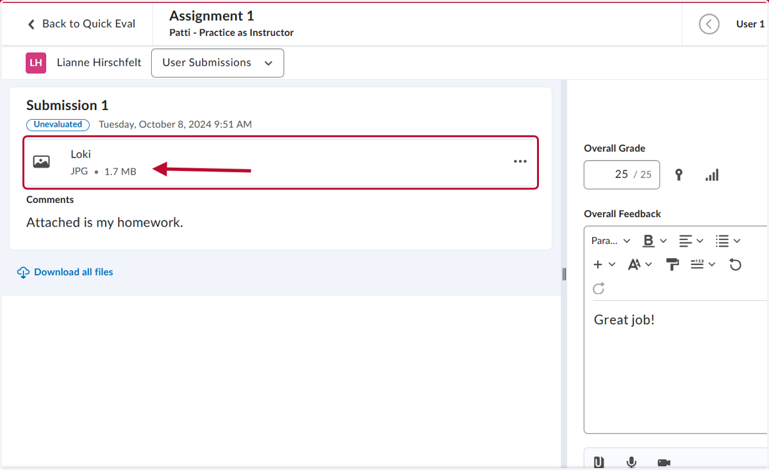The width and height of the screenshot is (769, 470).
Task: Click the Assignment 1 title
Action: pos(211,16)
